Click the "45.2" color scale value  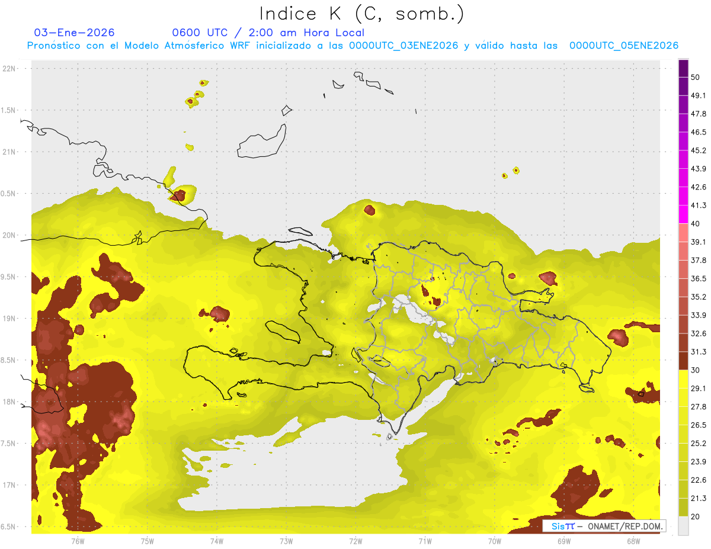coord(699,150)
